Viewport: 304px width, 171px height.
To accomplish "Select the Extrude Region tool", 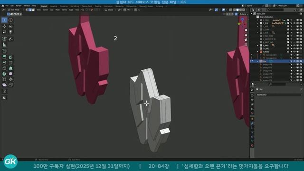I will [4, 57].
